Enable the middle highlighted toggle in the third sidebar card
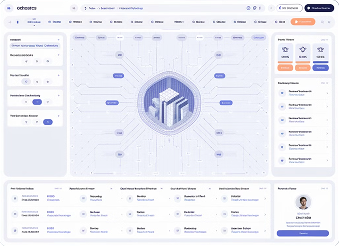This screenshot has height=246, width=339. pyautogui.click(x=37, y=102)
